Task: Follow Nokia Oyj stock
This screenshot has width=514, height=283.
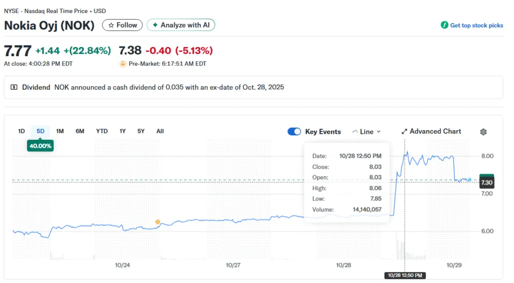Action: tap(122, 25)
